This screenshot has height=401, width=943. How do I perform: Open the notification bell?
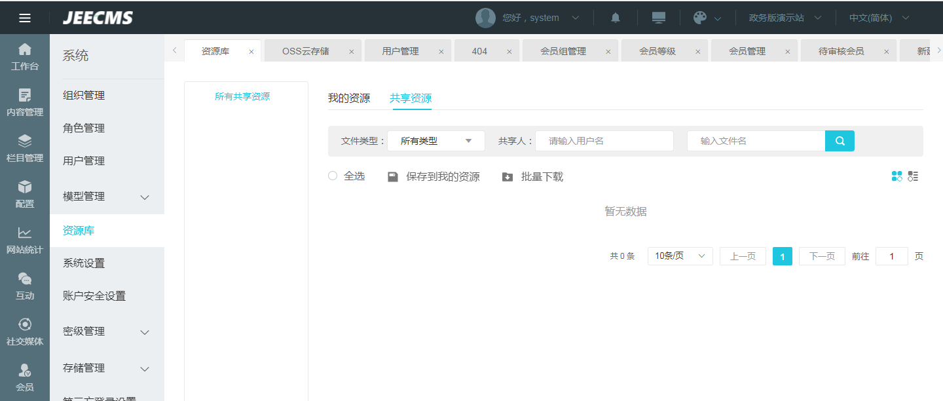[x=616, y=18]
